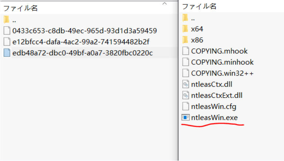The image size is (284, 161).
Task: Click right pane ファイル名 column header
Action: coord(199,6)
